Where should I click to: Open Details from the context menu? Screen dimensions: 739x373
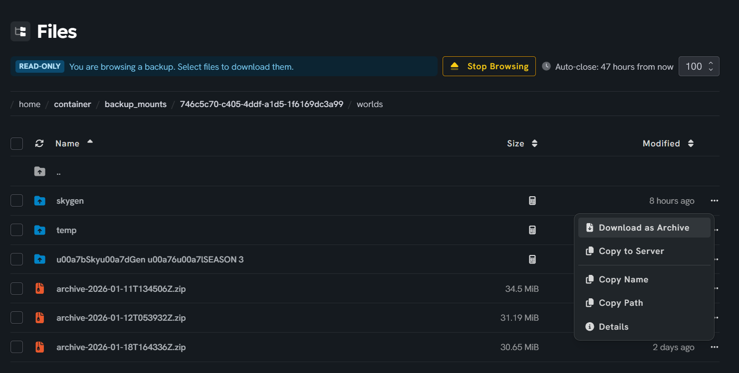pos(644,327)
